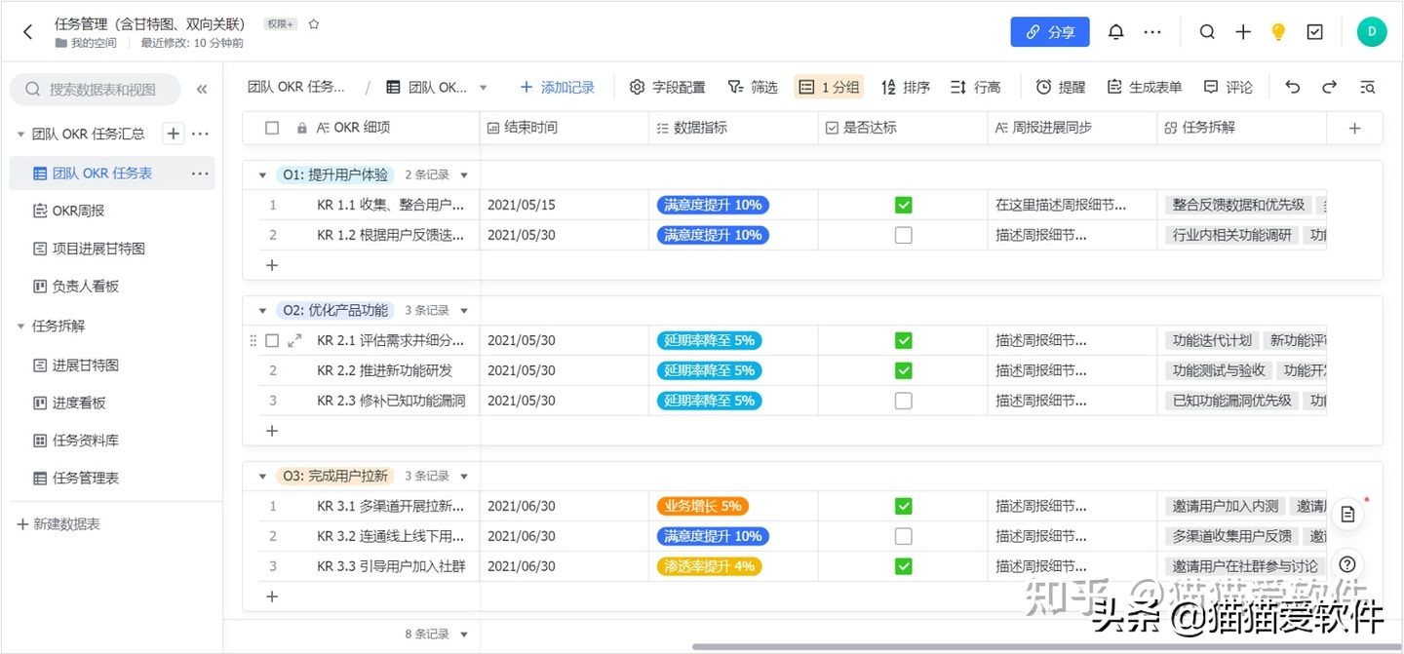The image size is (1404, 654).
Task: Click the notification bell icon
Action: 1115,31
